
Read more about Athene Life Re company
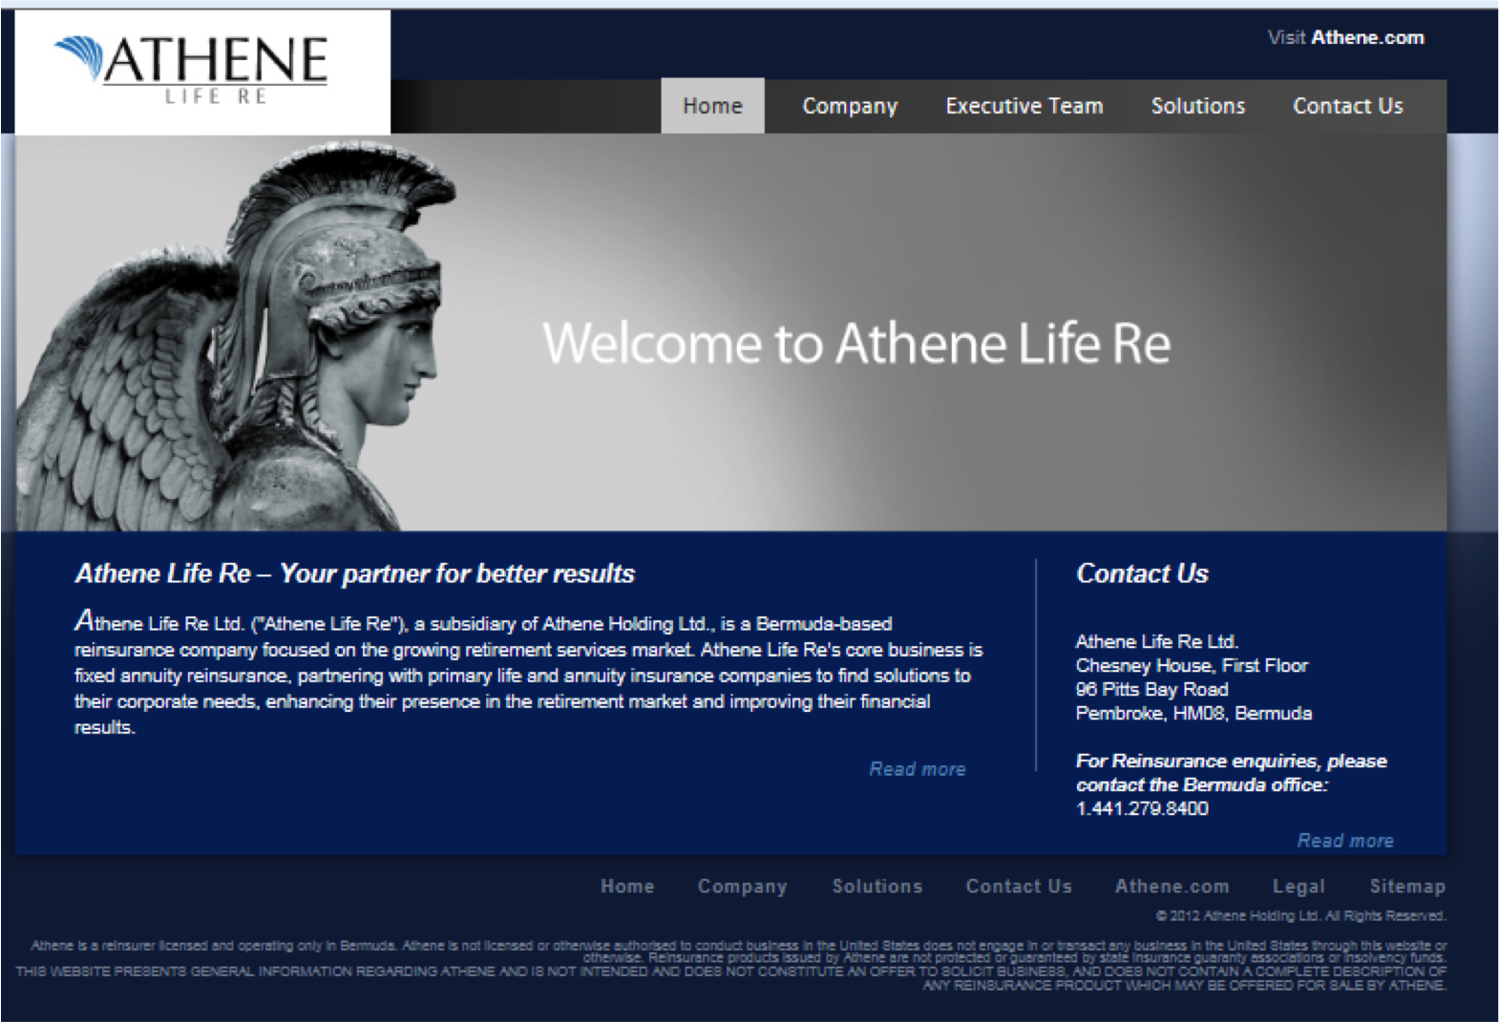[x=918, y=769]
